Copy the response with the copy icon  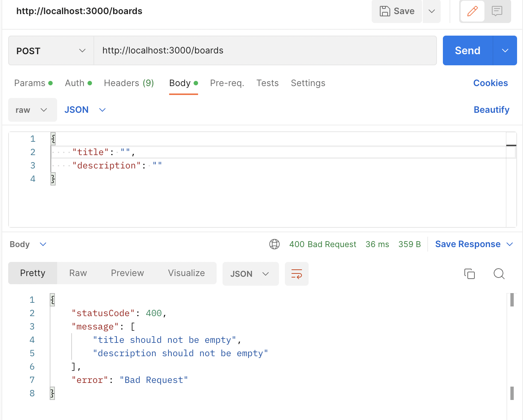coord(470,274)
